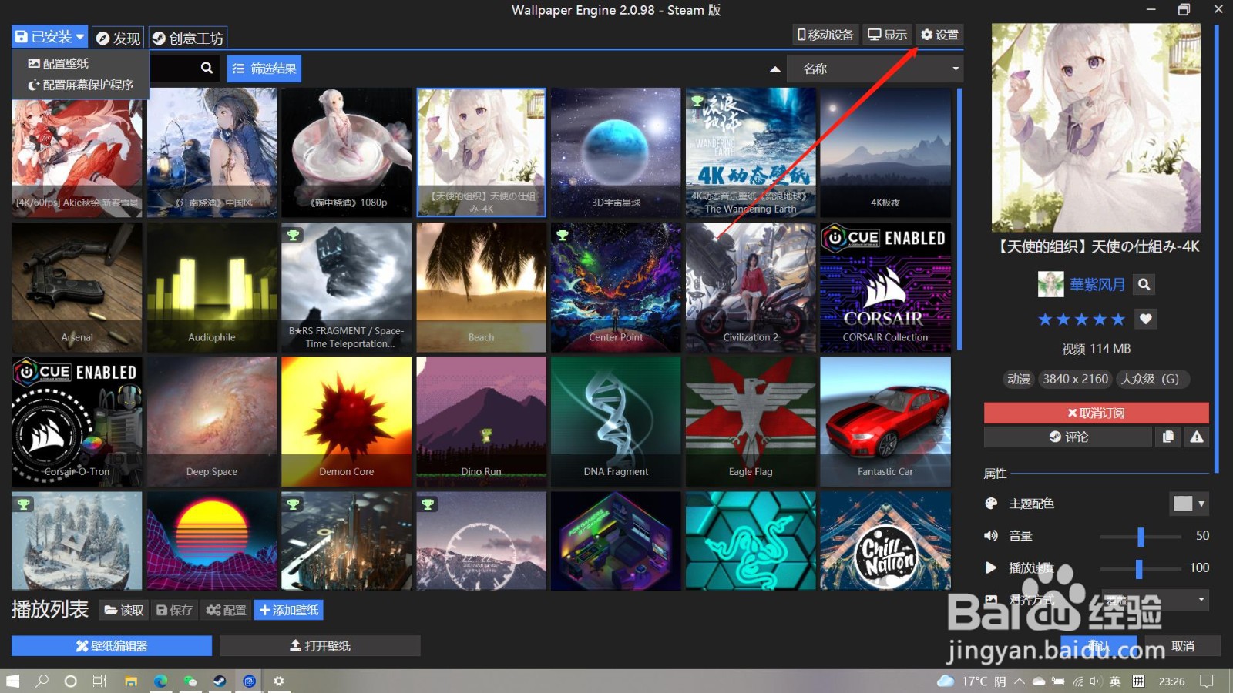
Task: Click the five-star rating
Action: (x=1081, y=319)
